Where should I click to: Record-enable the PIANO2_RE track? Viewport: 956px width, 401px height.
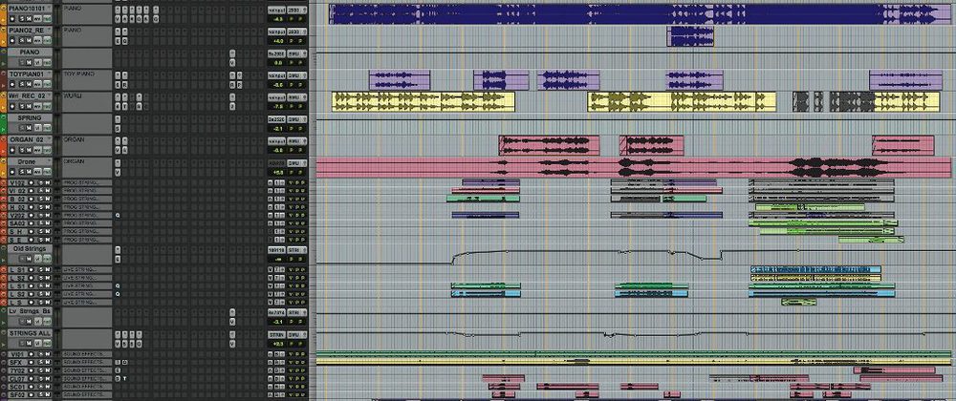(x=12, y=41)
